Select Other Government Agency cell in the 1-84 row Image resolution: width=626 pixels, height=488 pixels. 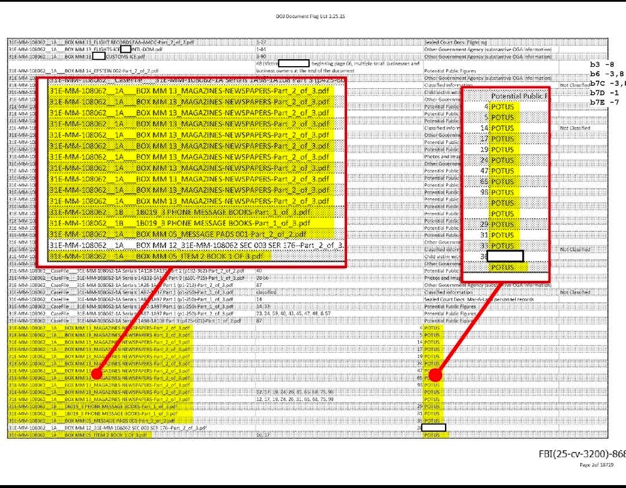[488, 49]
